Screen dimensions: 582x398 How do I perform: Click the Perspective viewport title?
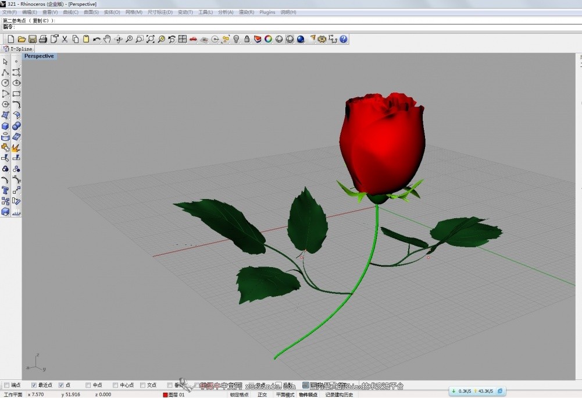pos(39,56)
